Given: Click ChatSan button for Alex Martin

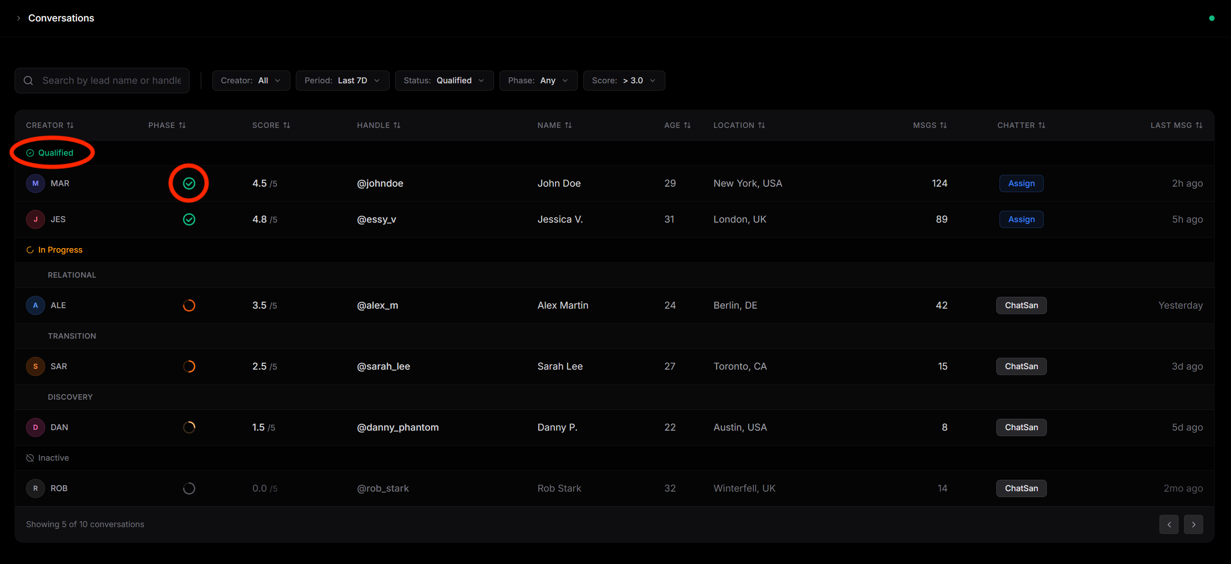Looking at the screenshot, I should (1021, 305).
